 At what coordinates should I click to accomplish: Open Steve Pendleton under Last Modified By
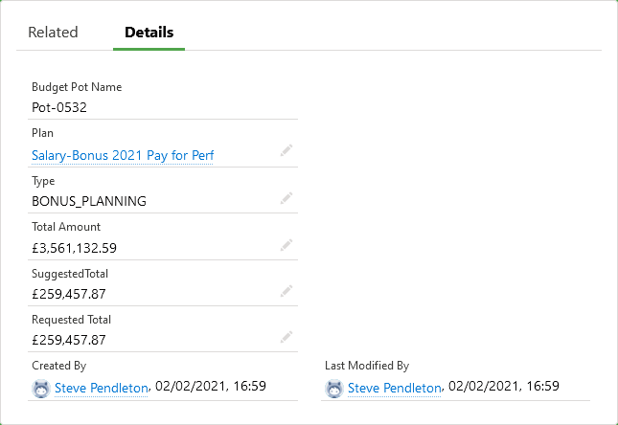tap(394, 388)
